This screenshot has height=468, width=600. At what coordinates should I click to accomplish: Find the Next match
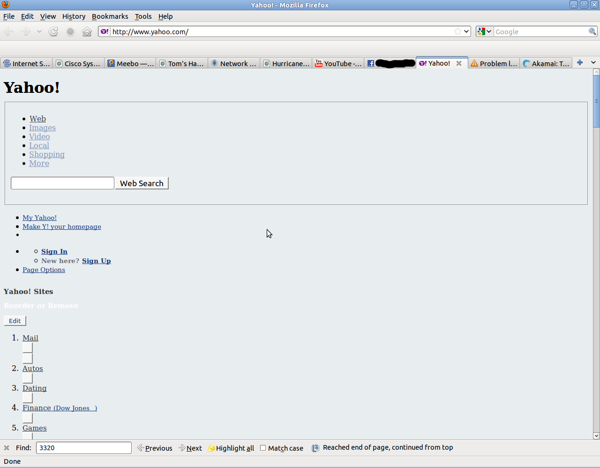click(x=190, y=448)
